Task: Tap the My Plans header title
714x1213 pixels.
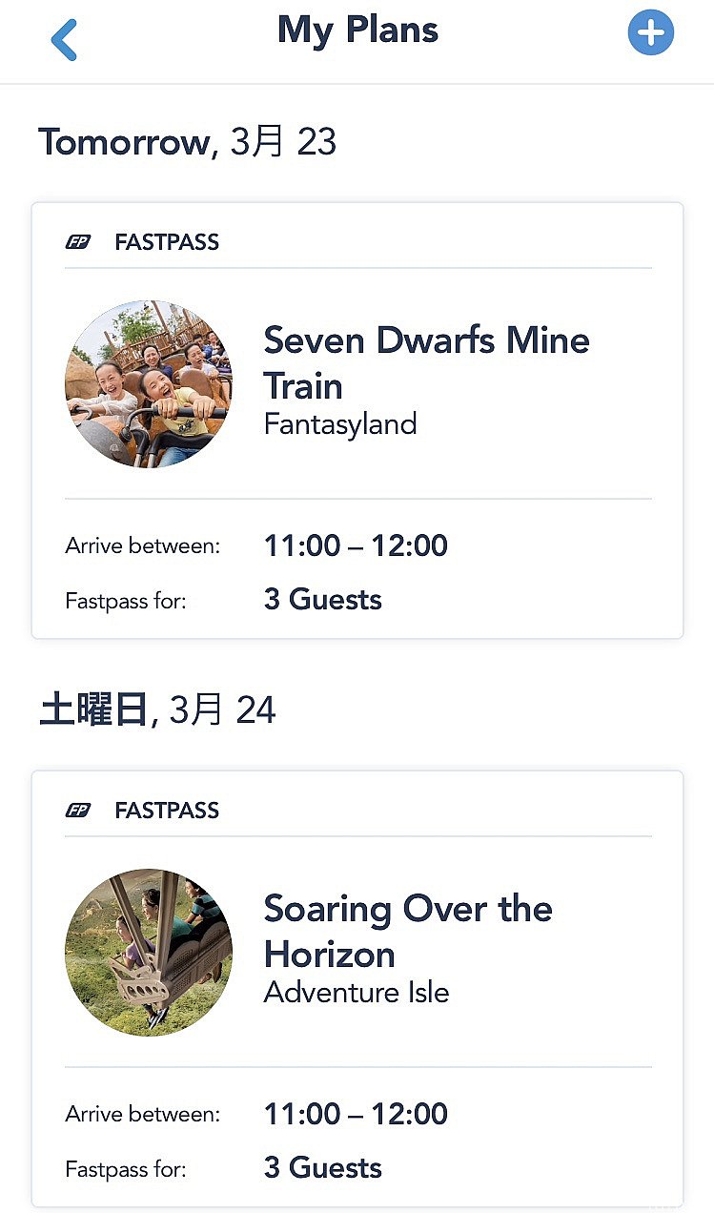Action: click(x=357, y=31)
